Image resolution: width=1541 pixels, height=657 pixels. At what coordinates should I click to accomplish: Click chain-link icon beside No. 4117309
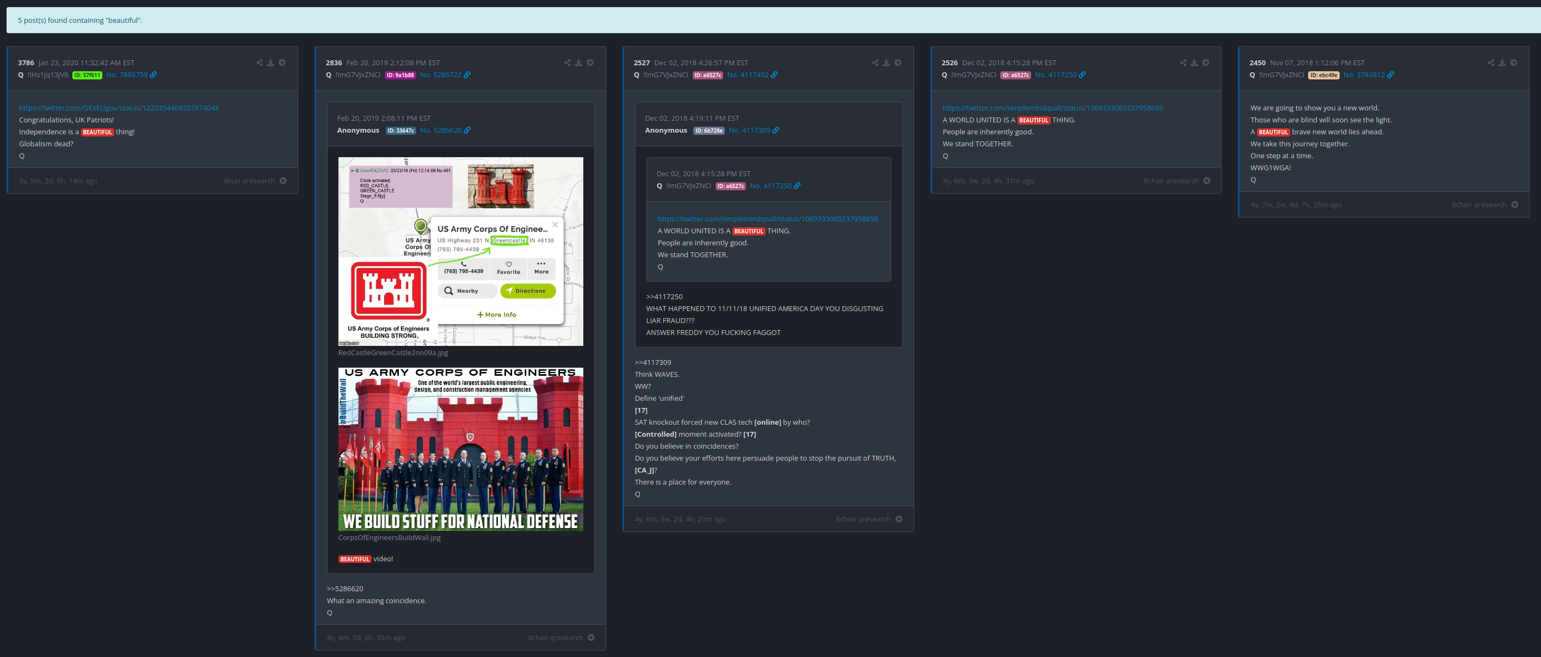click(x=776, y=131)
